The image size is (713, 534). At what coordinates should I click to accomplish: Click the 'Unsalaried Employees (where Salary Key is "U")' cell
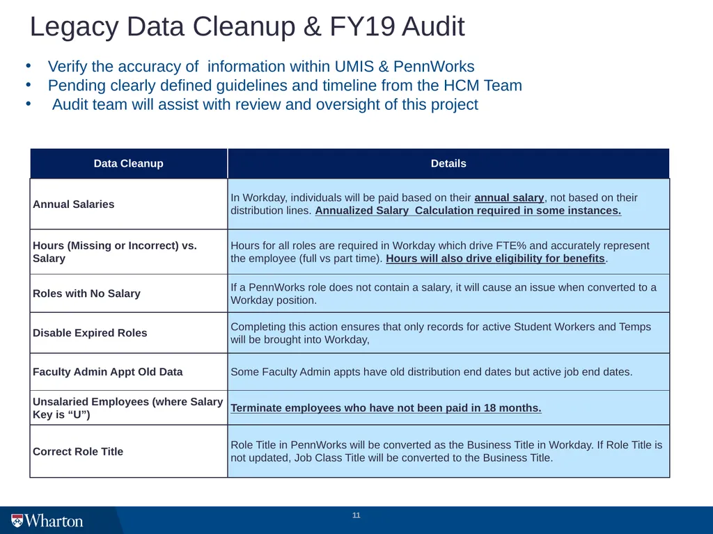coord(129,407)
